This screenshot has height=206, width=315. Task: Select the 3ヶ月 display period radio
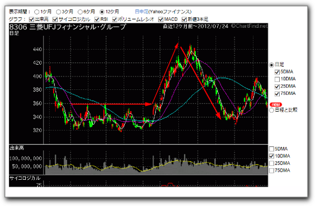point(58,12)
